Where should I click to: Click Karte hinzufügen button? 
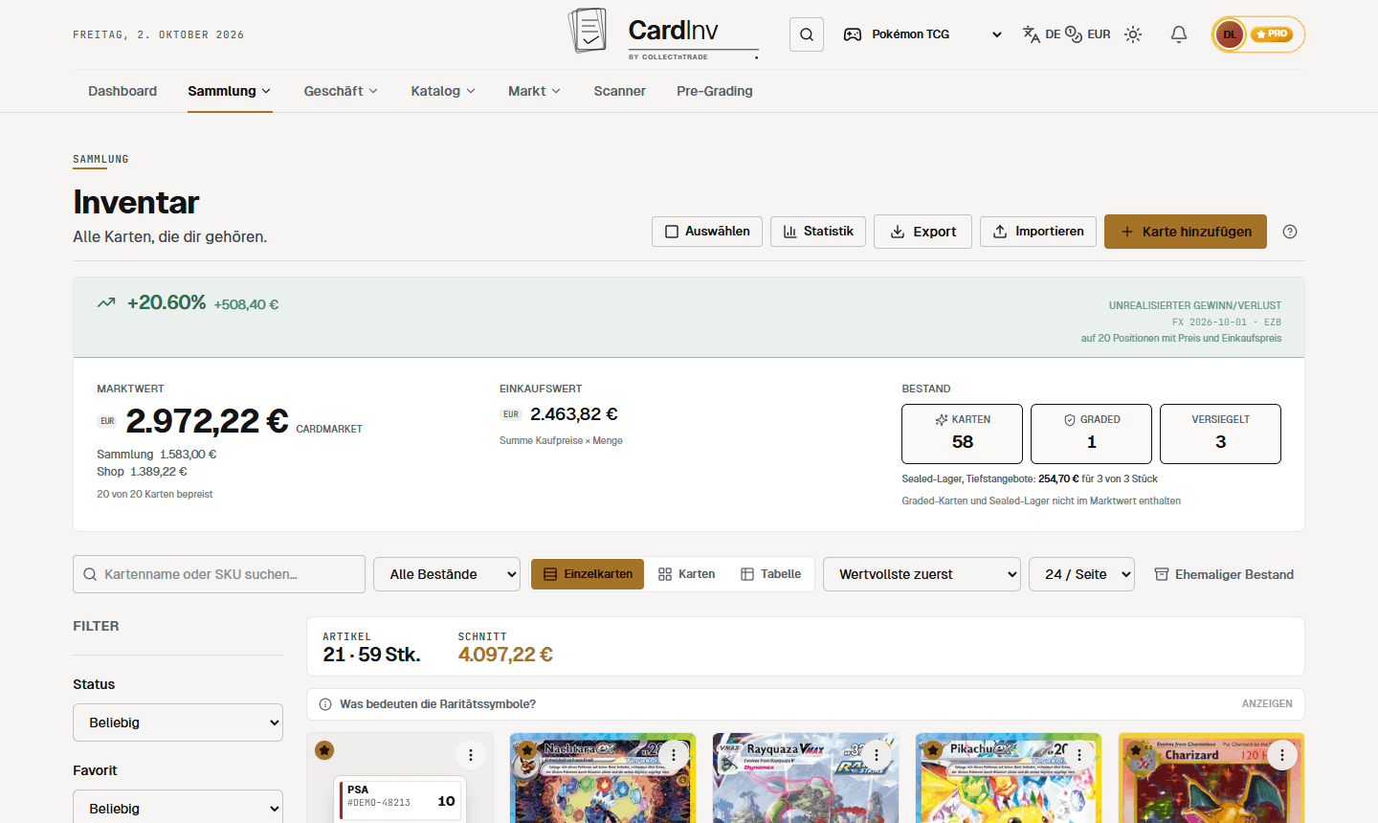pos(1186,232)
